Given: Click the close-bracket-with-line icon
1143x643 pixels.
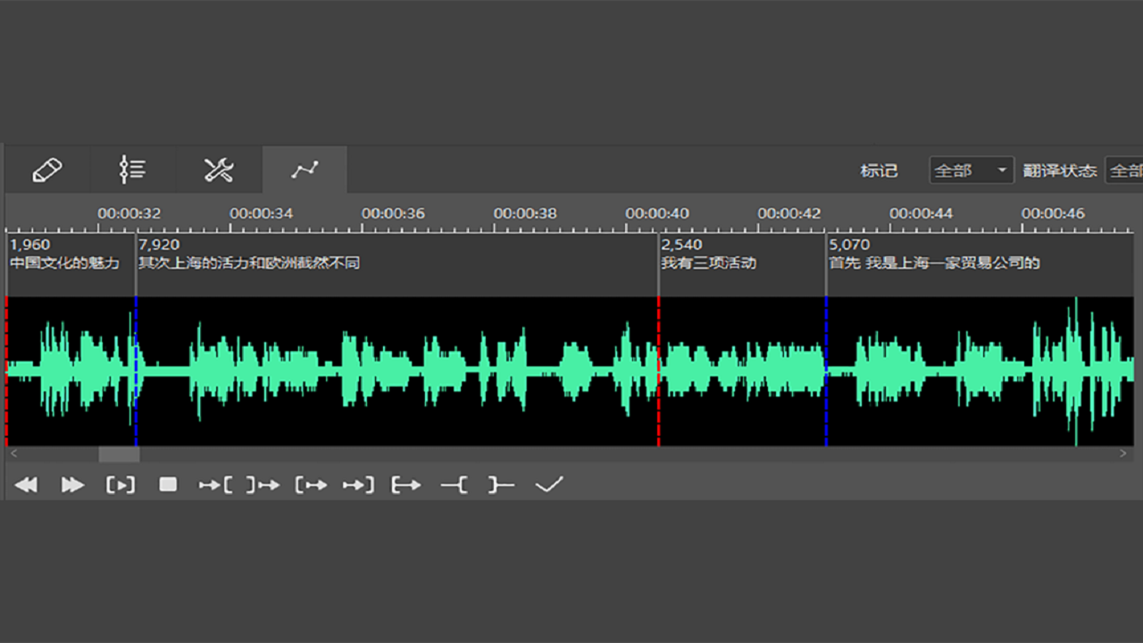Looking at the screenshot, I should [x=501, y=485].
